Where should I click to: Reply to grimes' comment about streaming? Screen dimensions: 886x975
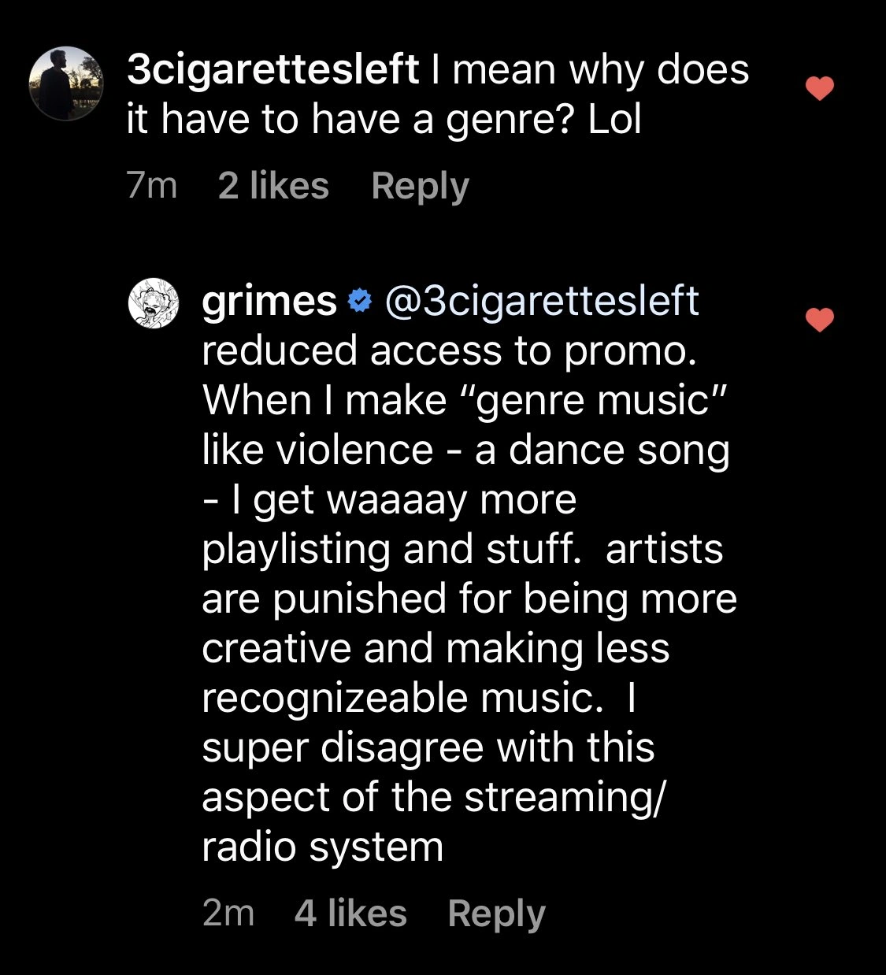pos(496,914)
